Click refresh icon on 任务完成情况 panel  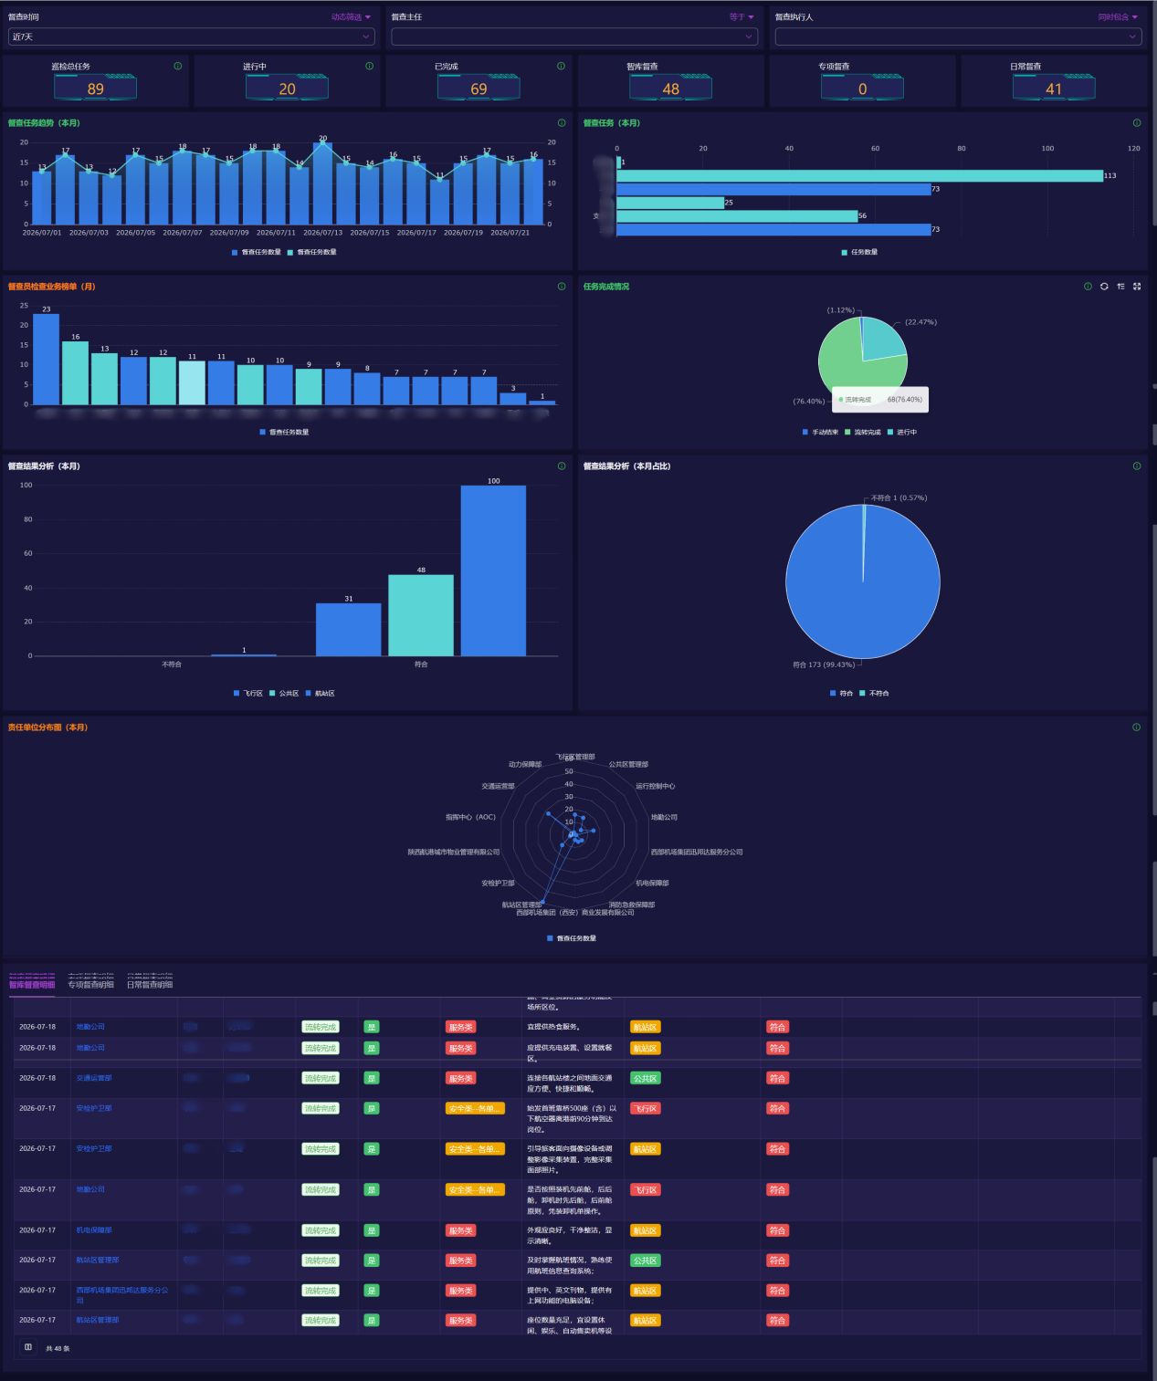pos(1104,287)
